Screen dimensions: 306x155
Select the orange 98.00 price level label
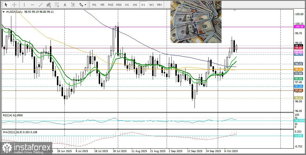click(x=299, y=70)
